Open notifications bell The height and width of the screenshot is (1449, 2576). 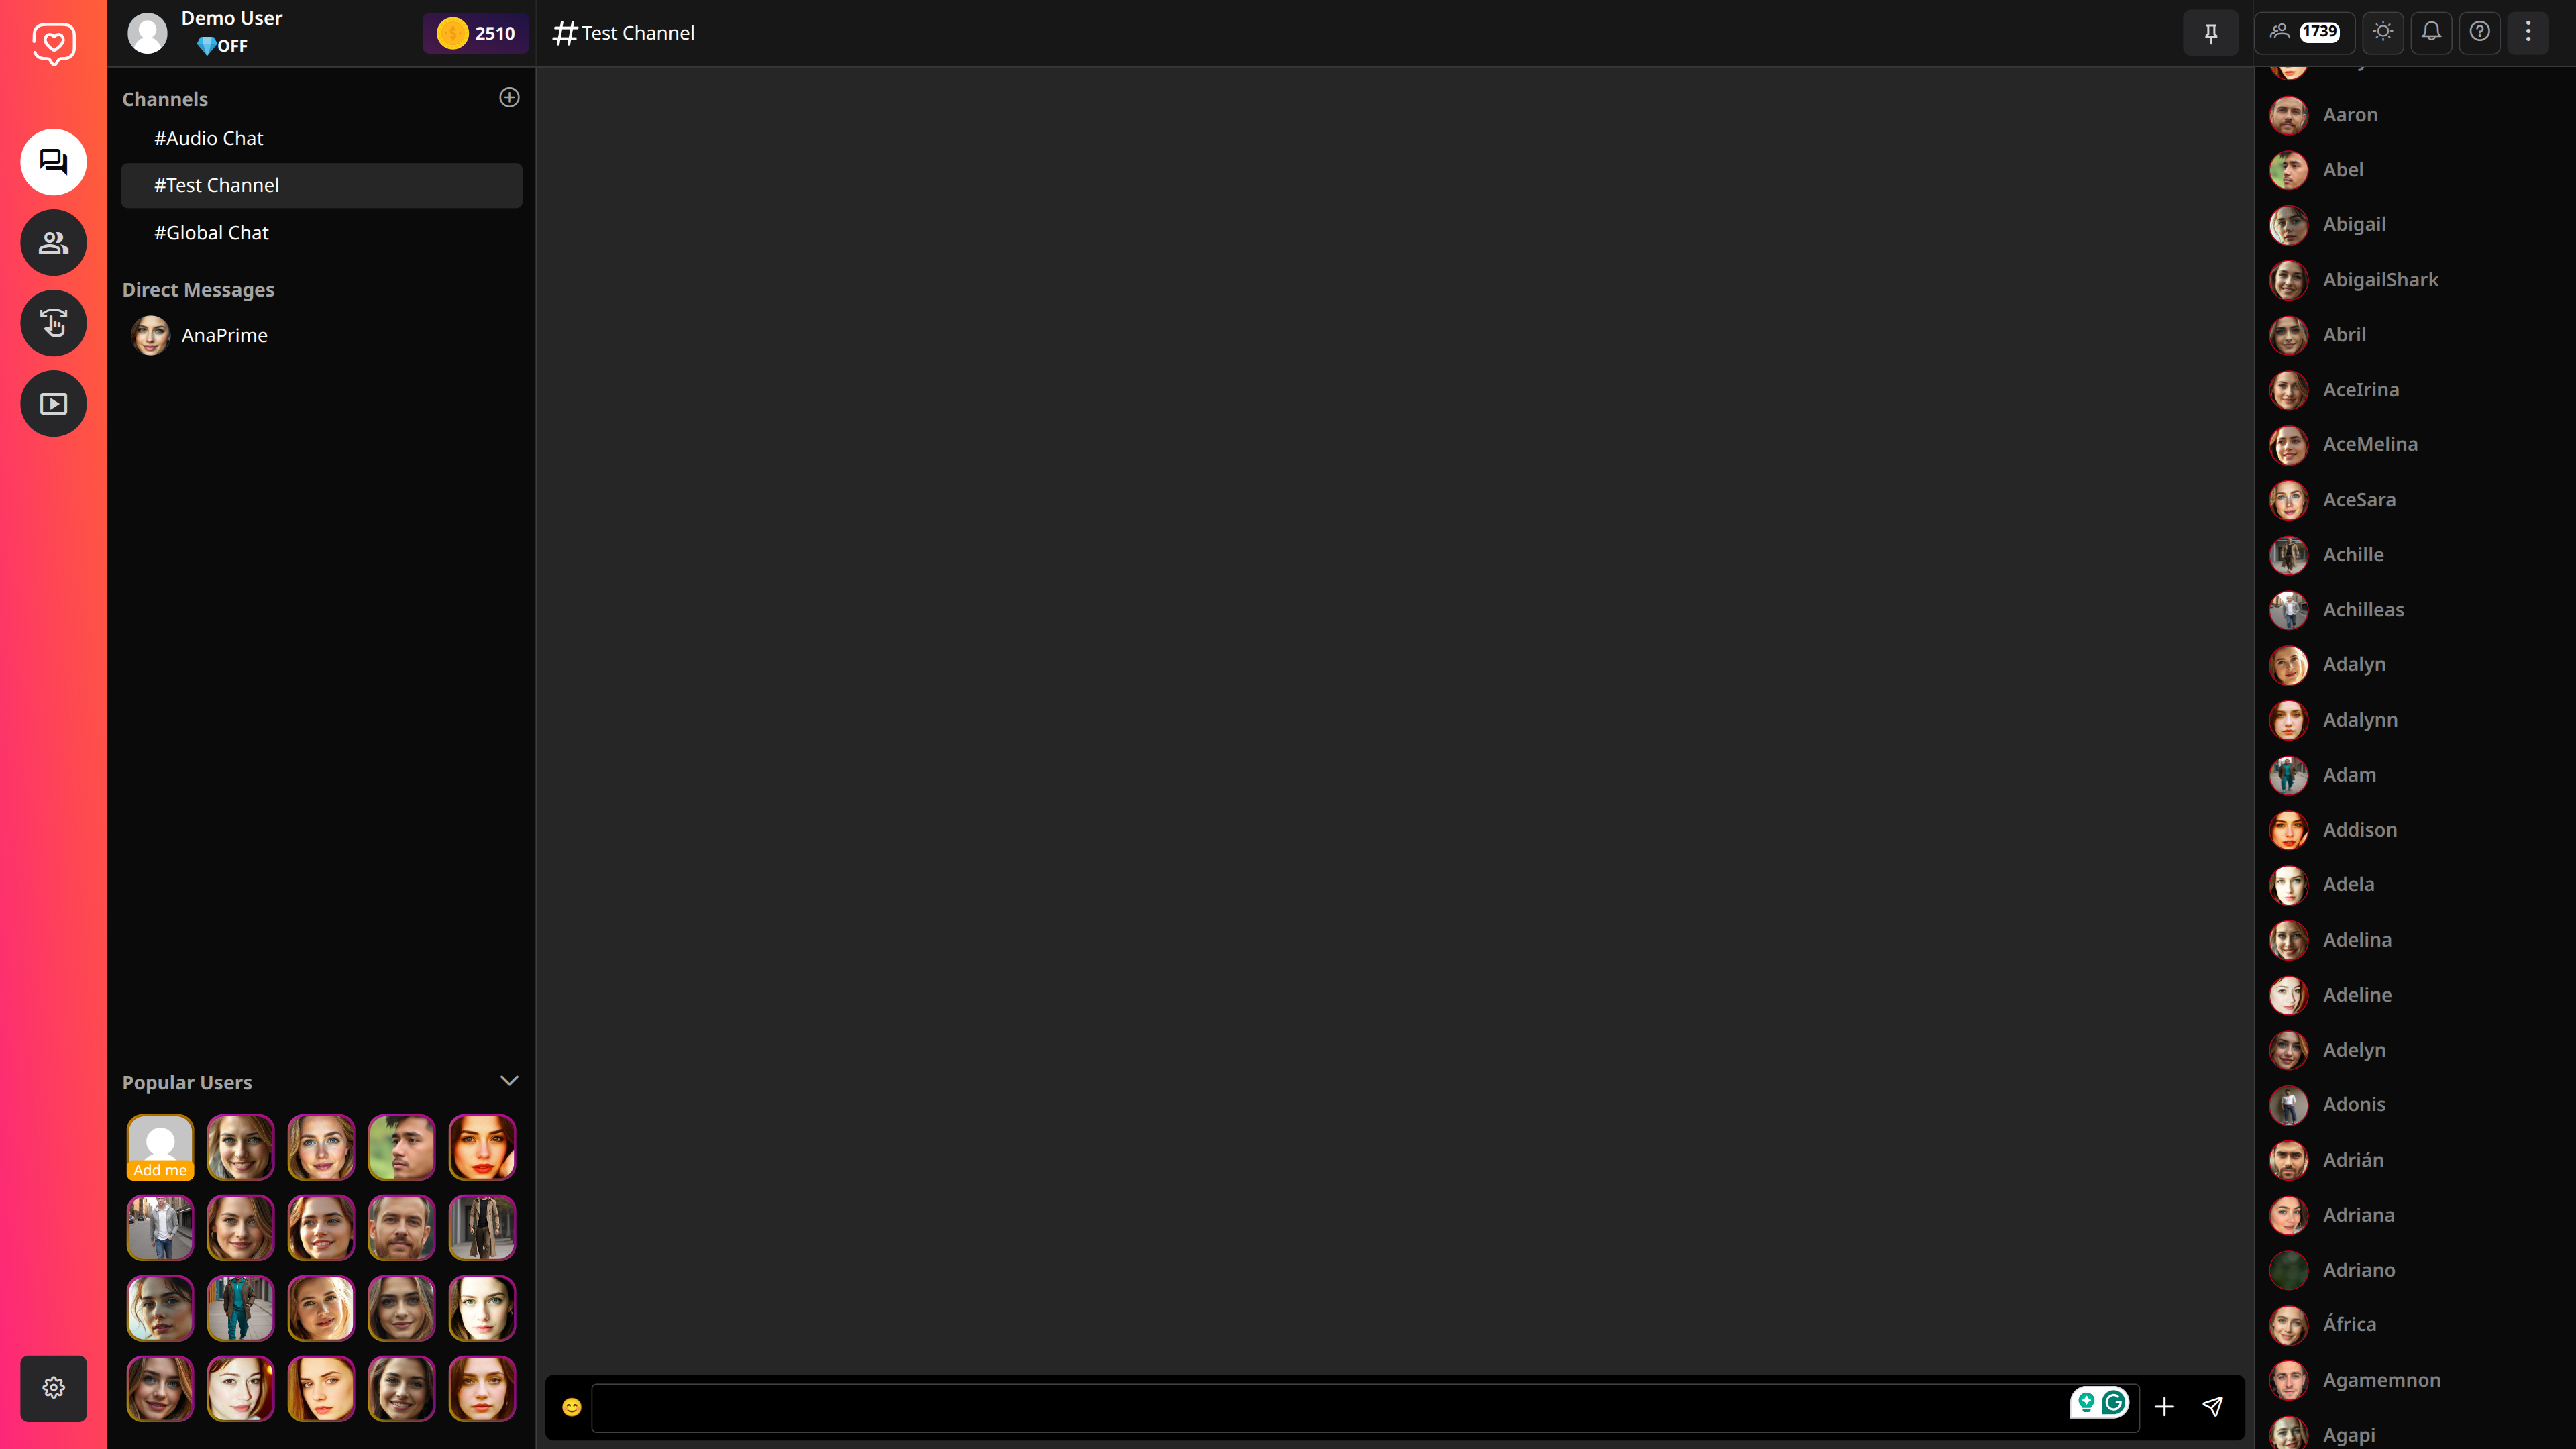[x=2431, y=32]
